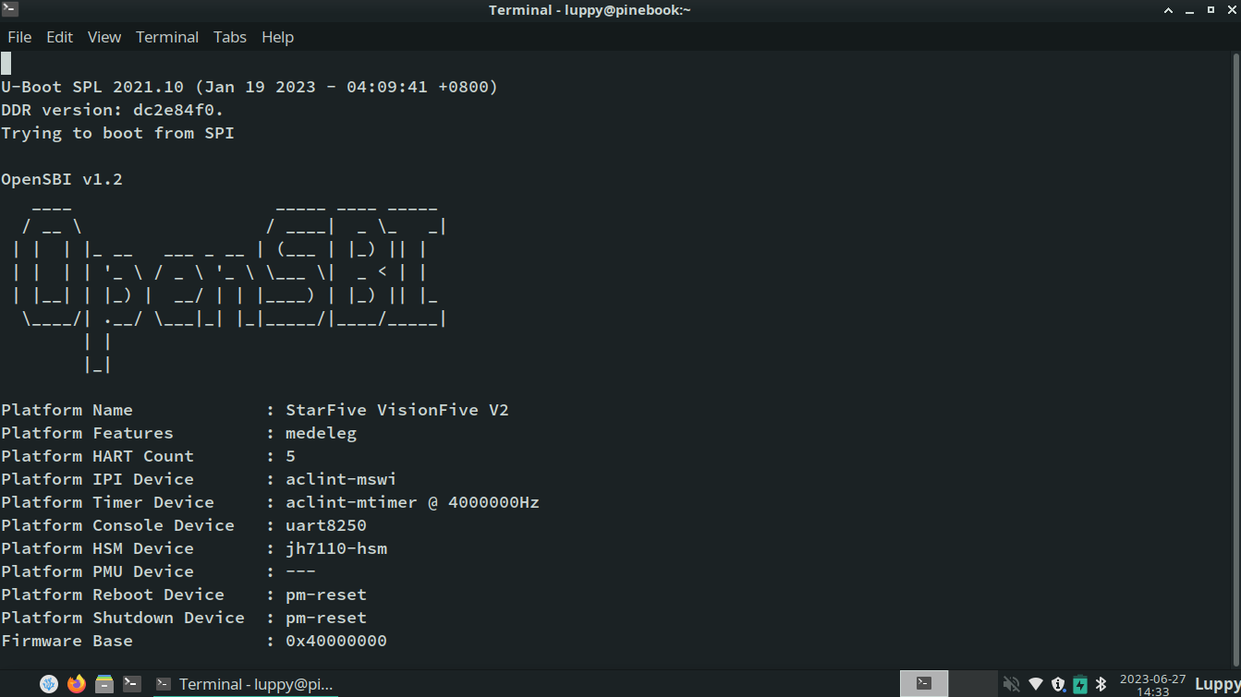The width and height of the screenshot is (1241, 697).
Task: Click the Luppy user name in panel
Action: pyautogui.click(x=1218, y=684)
